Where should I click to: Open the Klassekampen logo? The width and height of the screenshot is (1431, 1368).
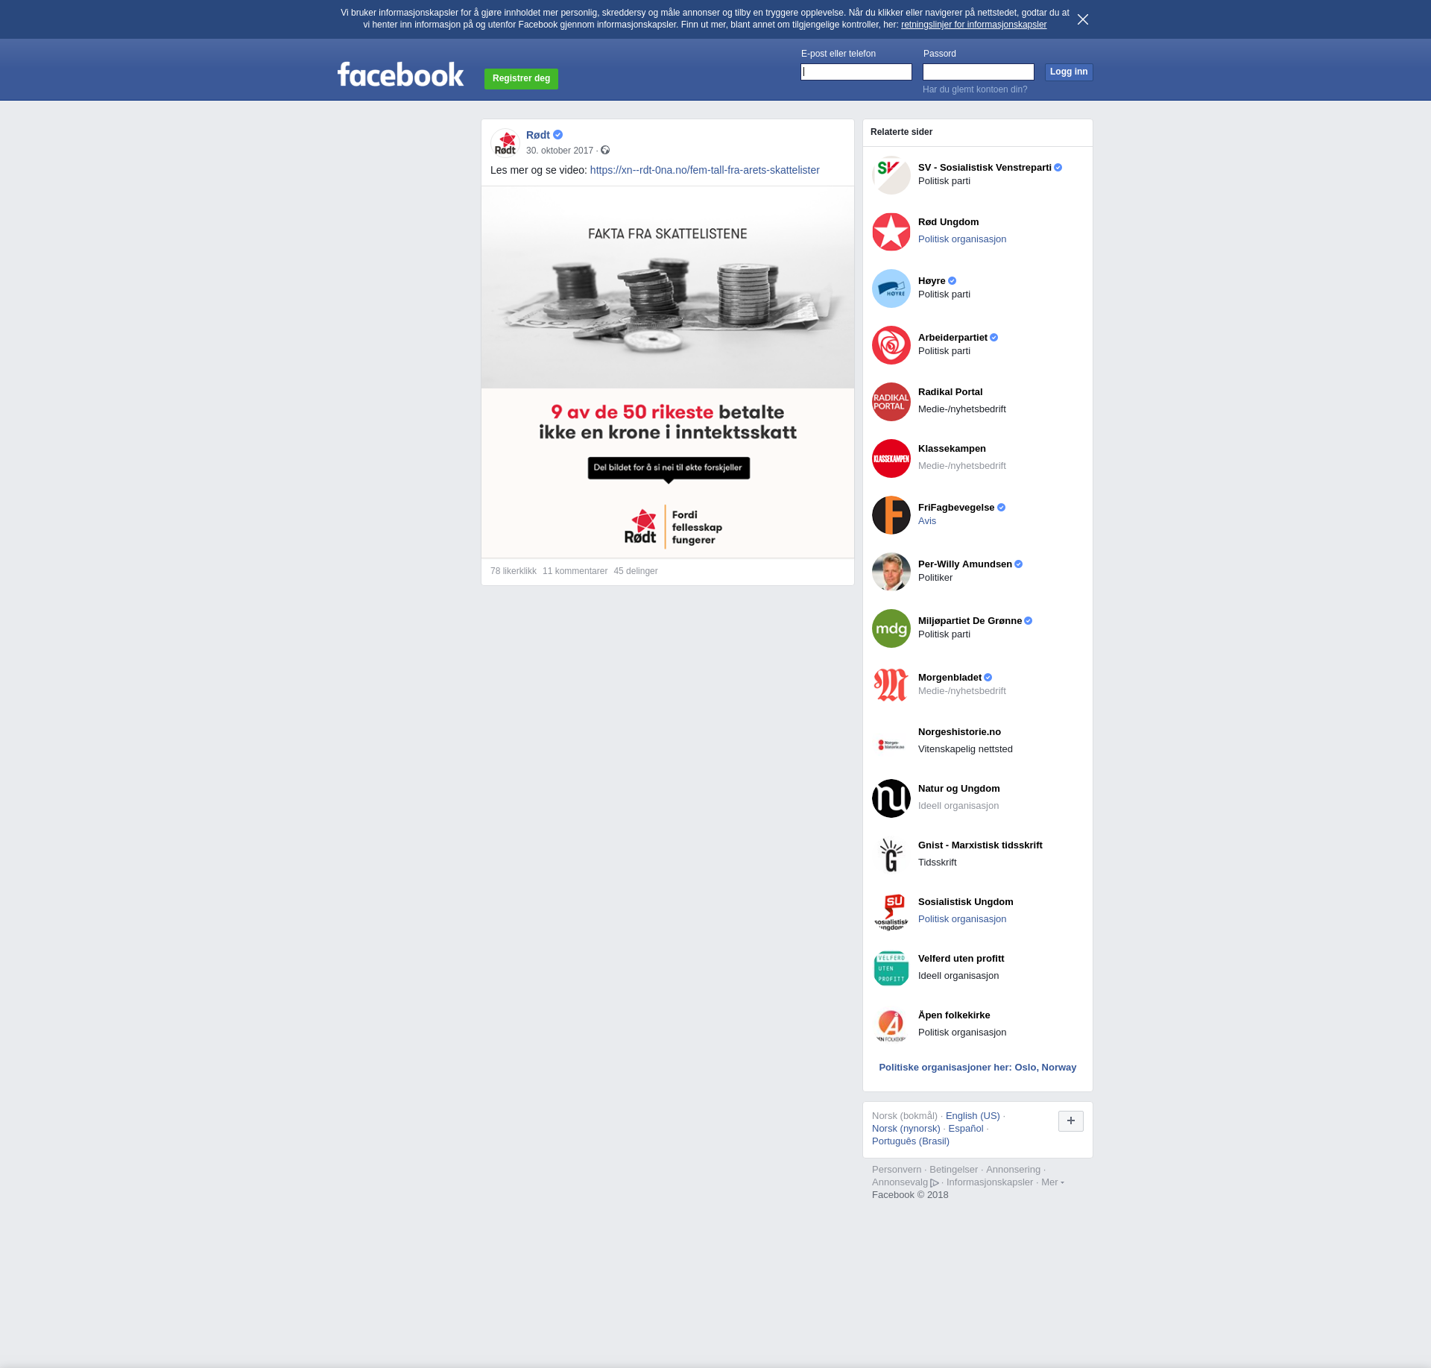[x=891, y=458]
